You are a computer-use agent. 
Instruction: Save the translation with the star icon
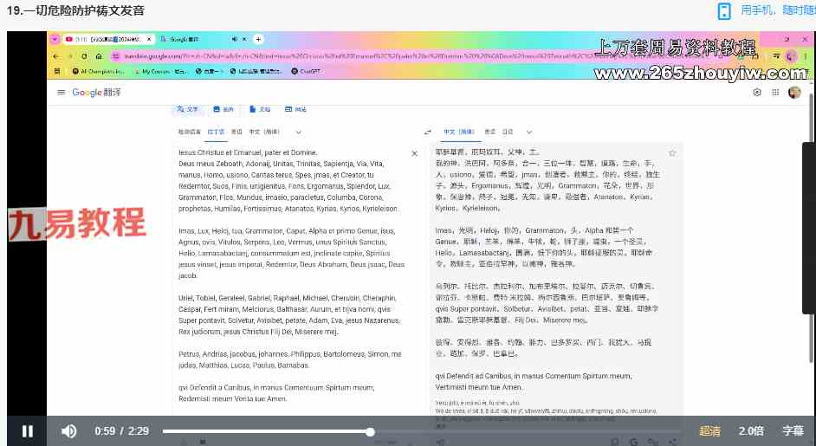click(x=672, y=153)
